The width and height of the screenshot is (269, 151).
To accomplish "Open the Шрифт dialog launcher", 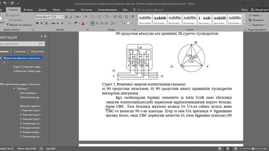I will tap(88, 30).
